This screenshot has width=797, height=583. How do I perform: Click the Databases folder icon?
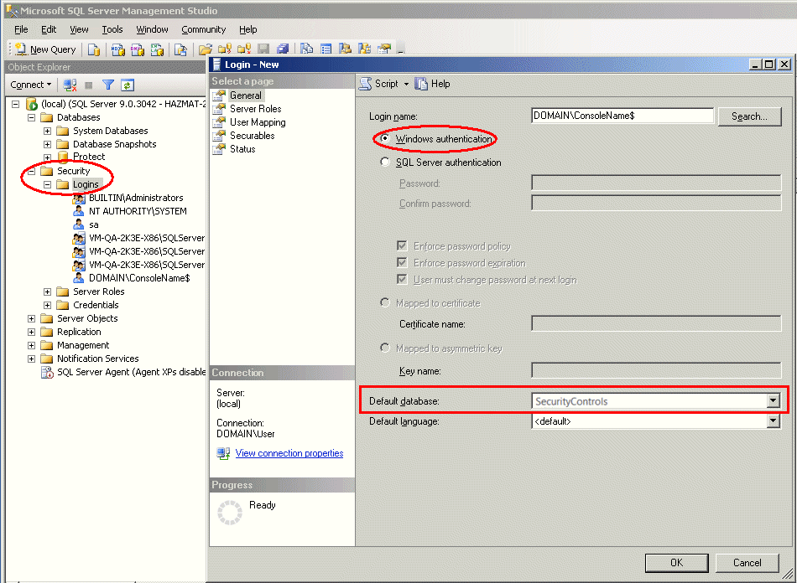tap(47, 118)
